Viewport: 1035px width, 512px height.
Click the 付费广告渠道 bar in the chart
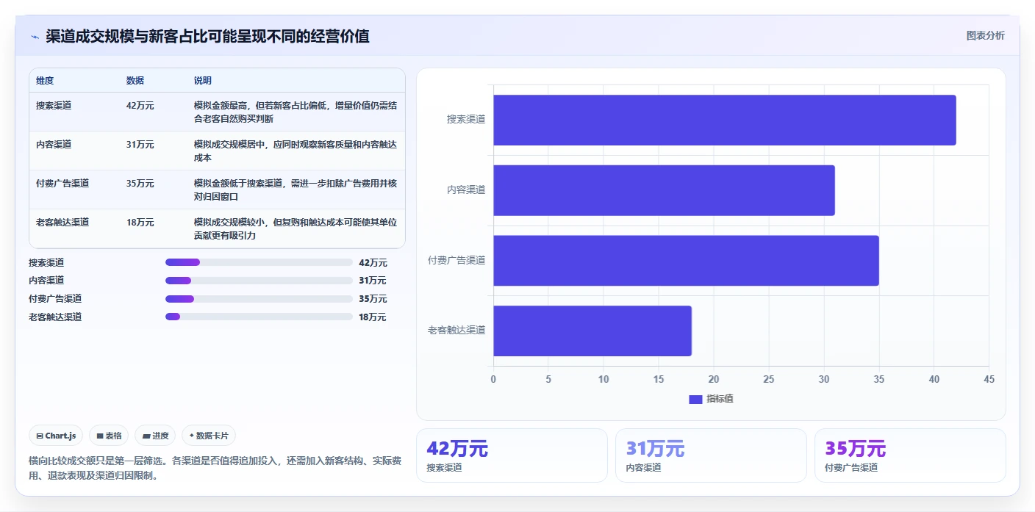[686, 260]
